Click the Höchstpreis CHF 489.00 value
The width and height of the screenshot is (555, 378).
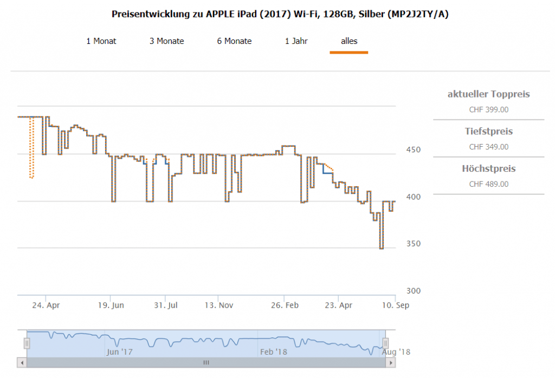[x=488, y=184]
